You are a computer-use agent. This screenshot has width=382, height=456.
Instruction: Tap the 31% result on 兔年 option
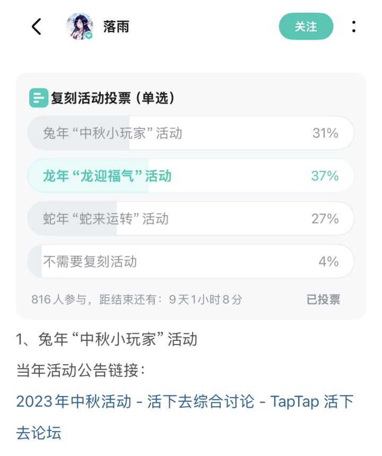pos(325,133)
